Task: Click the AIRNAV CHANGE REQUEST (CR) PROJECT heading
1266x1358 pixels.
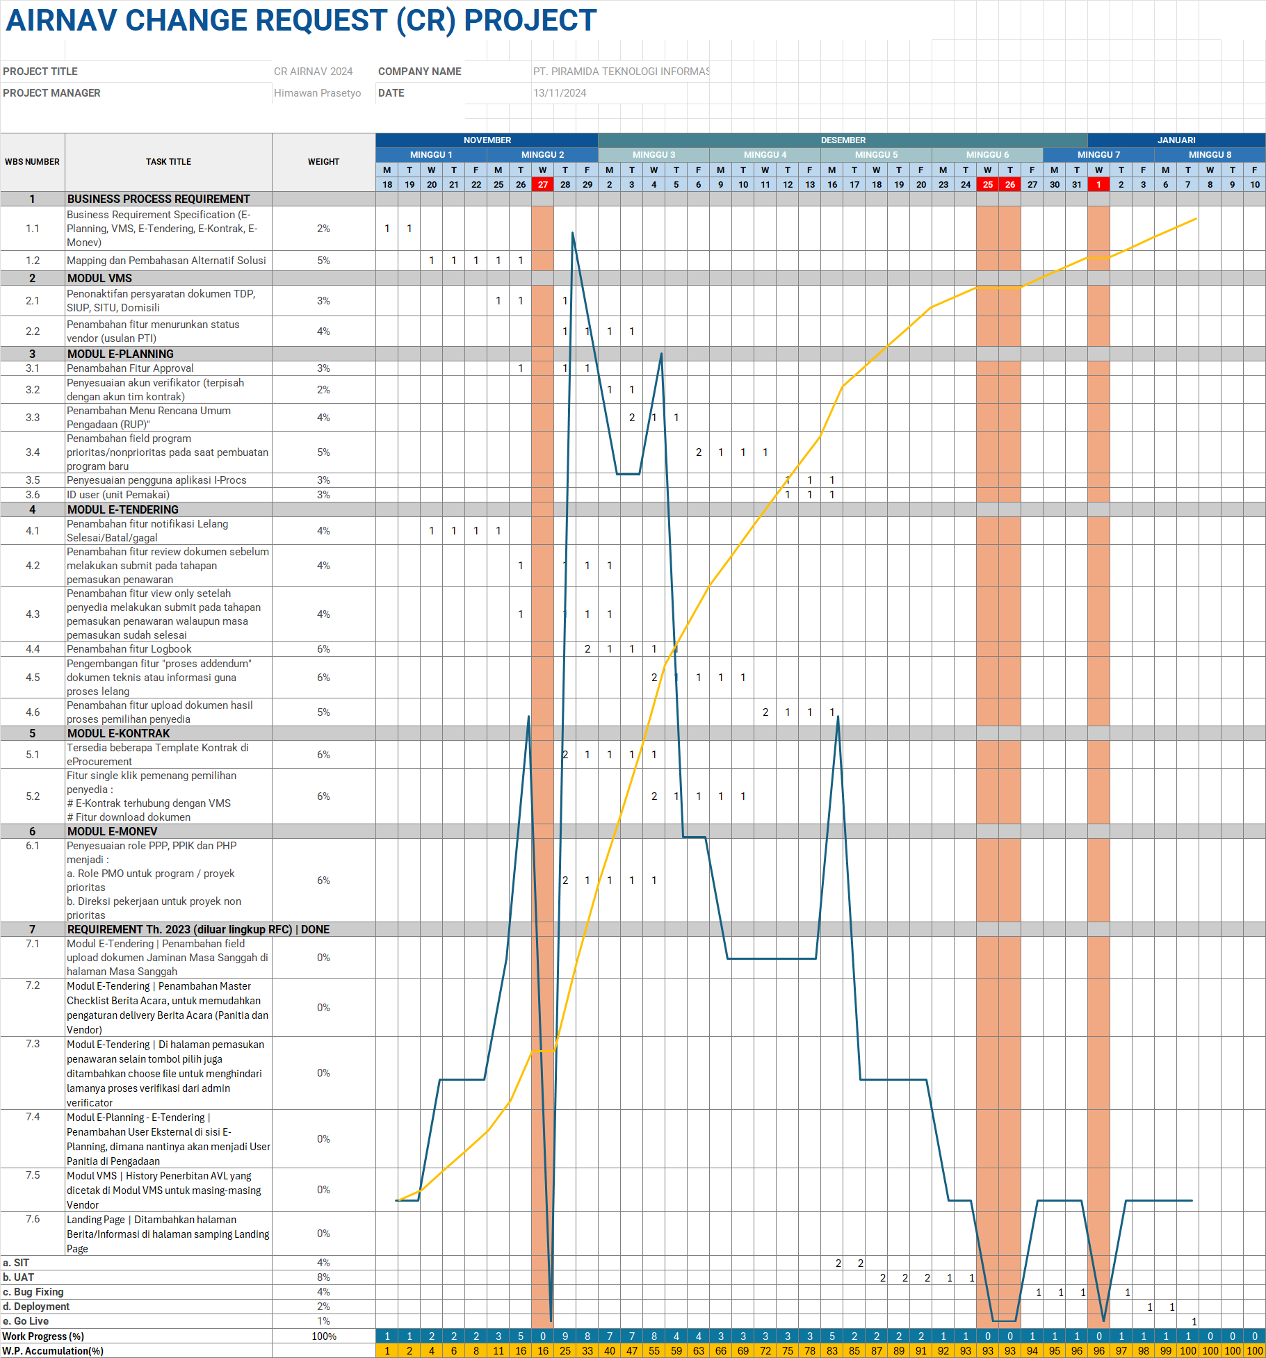Action: [x=300, y=21]
